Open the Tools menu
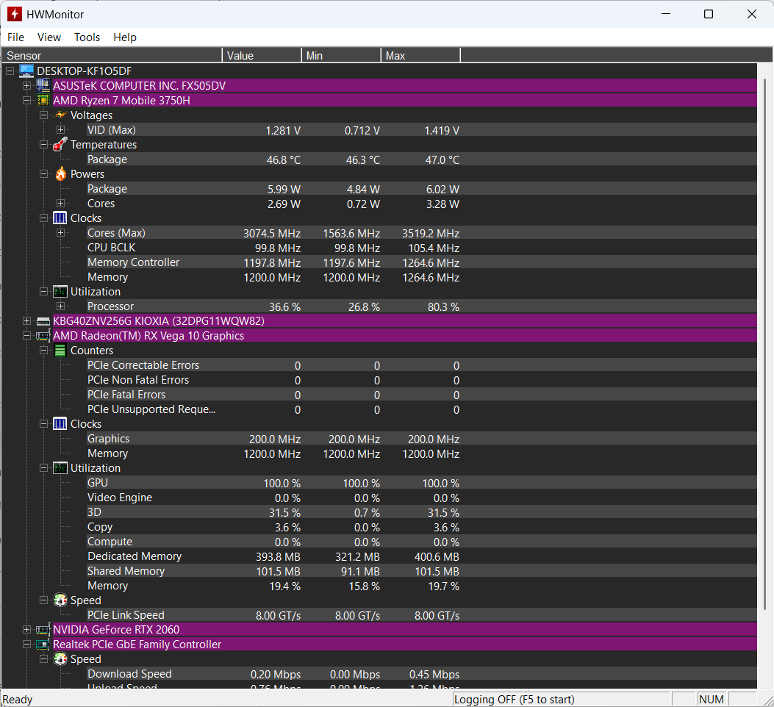 (87, 37)
